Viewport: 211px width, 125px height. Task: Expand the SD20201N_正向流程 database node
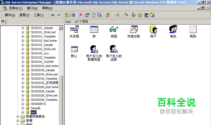point(23,83)
